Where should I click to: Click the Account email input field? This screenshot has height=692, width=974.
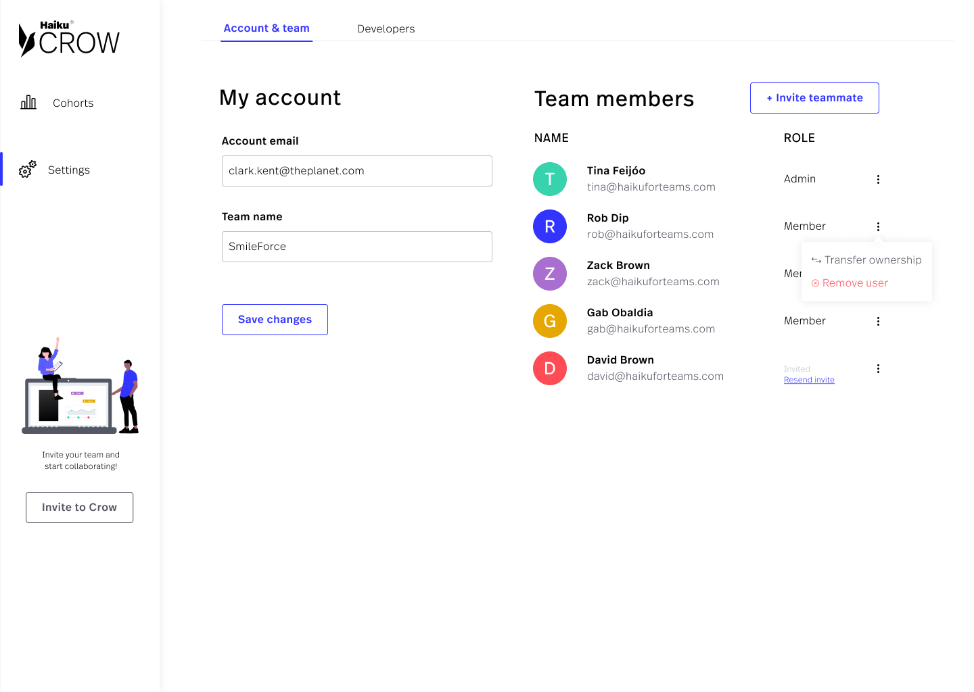pos(356,171)
